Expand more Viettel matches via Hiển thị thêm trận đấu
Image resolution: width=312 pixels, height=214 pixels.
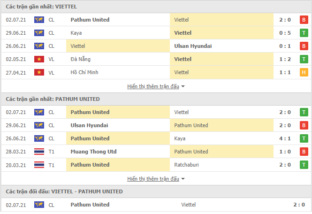coord(153,86)
